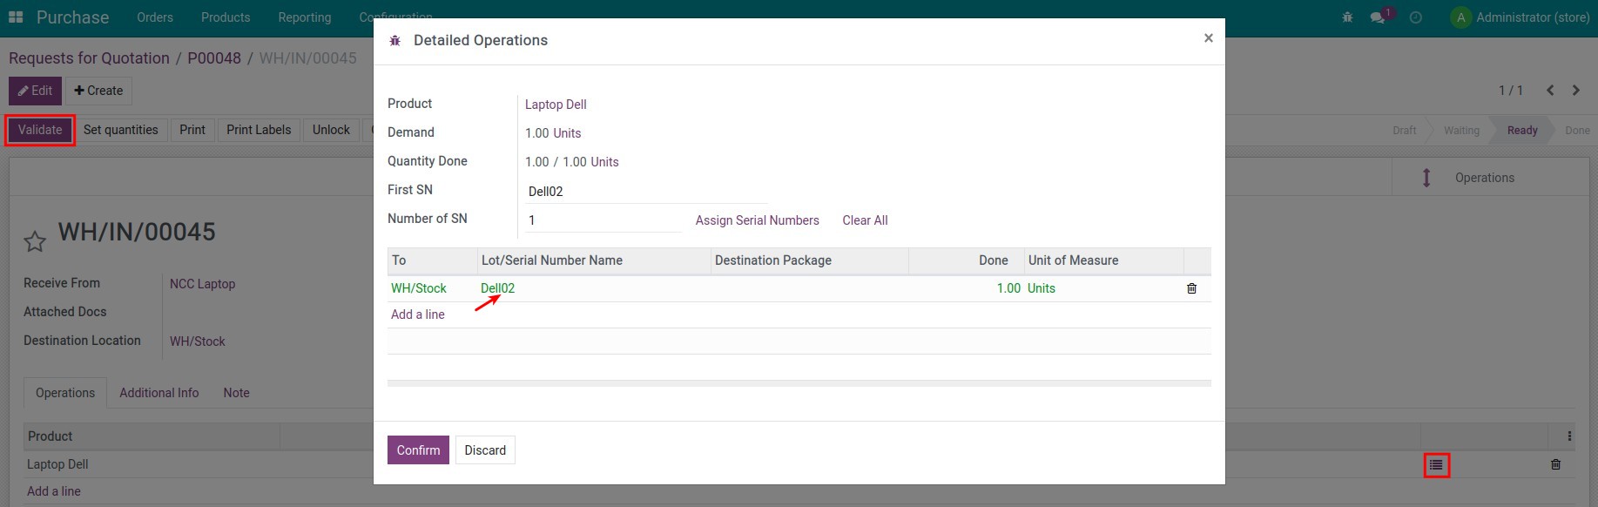This screenshot has height=507, width=1598.
Task: Open the apps grid menu icon
Action: tap(16, 17)
